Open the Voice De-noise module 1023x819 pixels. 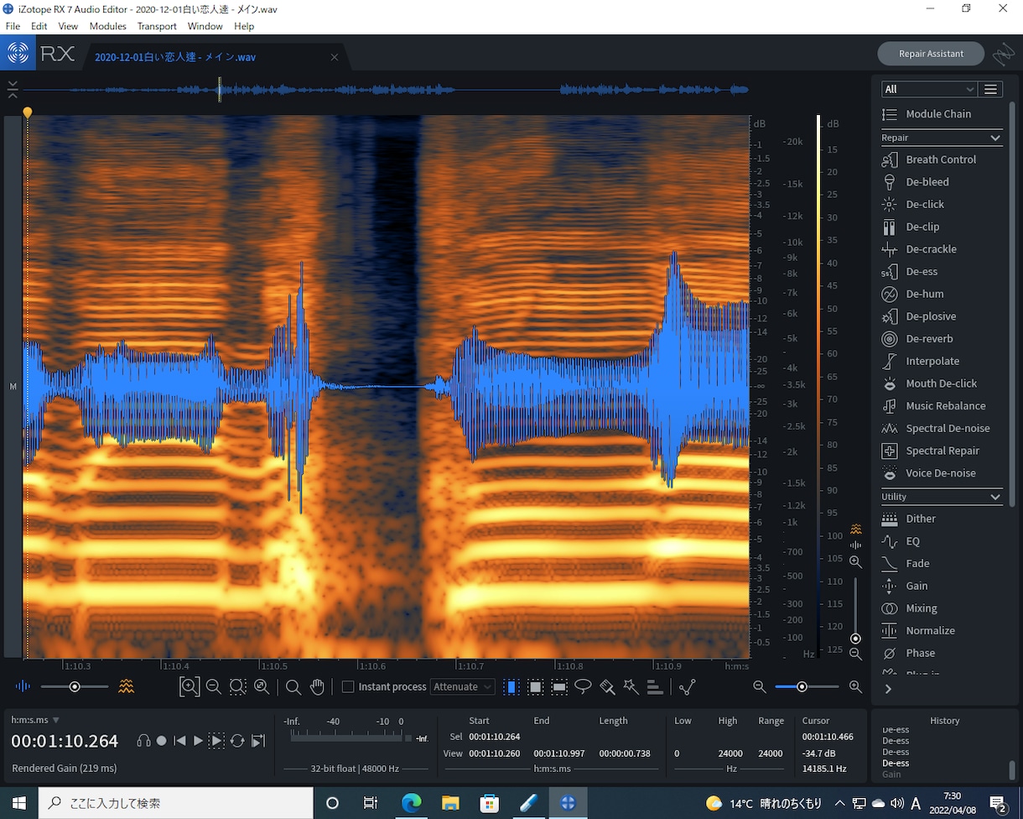(928, 473)
